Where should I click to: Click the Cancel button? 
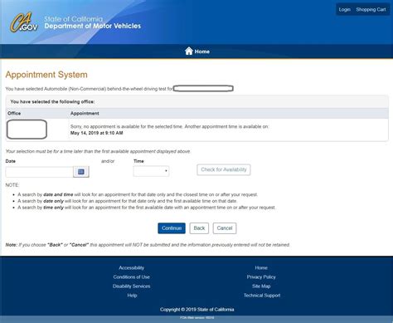tap(225, 228)
